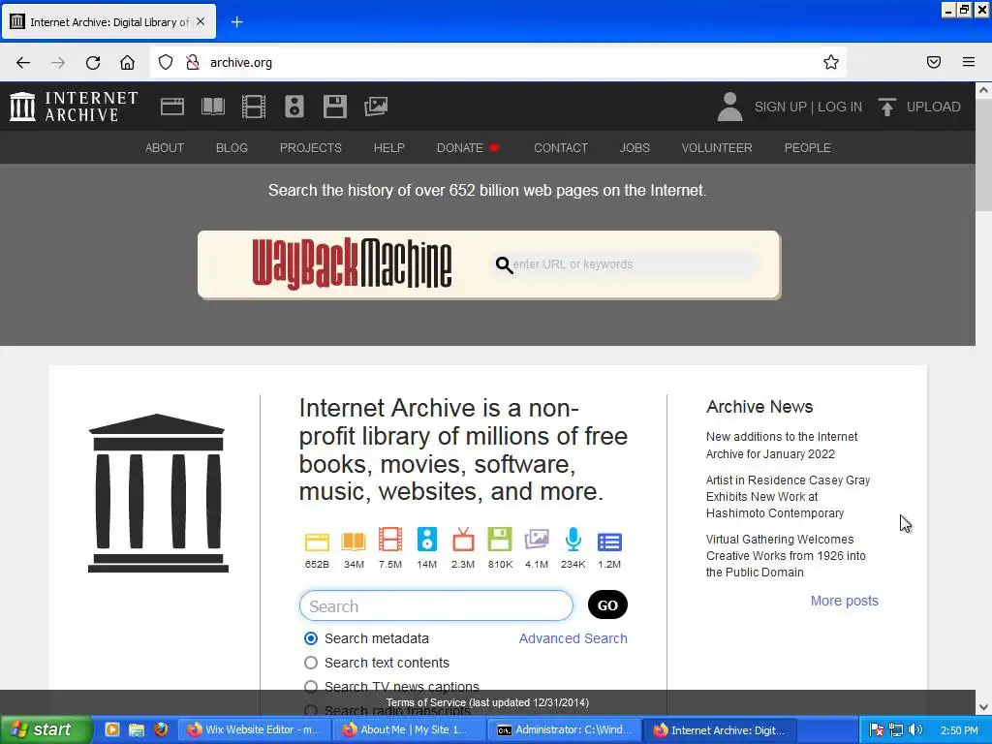
Task: Open the BLOG menu item
Action: [232, 147]
